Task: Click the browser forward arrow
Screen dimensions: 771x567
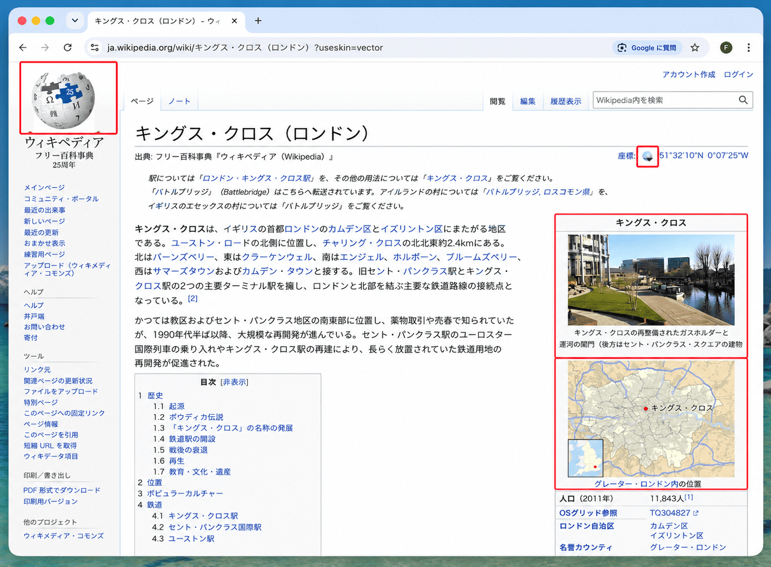Action: [x=45, y=47]
